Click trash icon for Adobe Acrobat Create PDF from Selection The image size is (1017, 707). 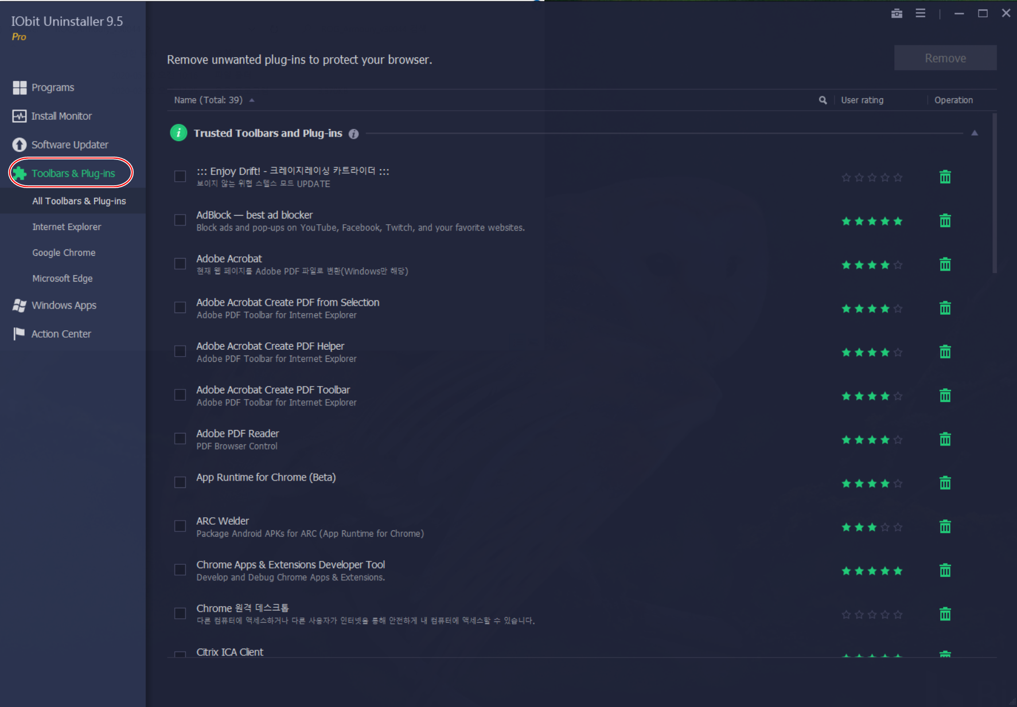(x=945, y=308)
